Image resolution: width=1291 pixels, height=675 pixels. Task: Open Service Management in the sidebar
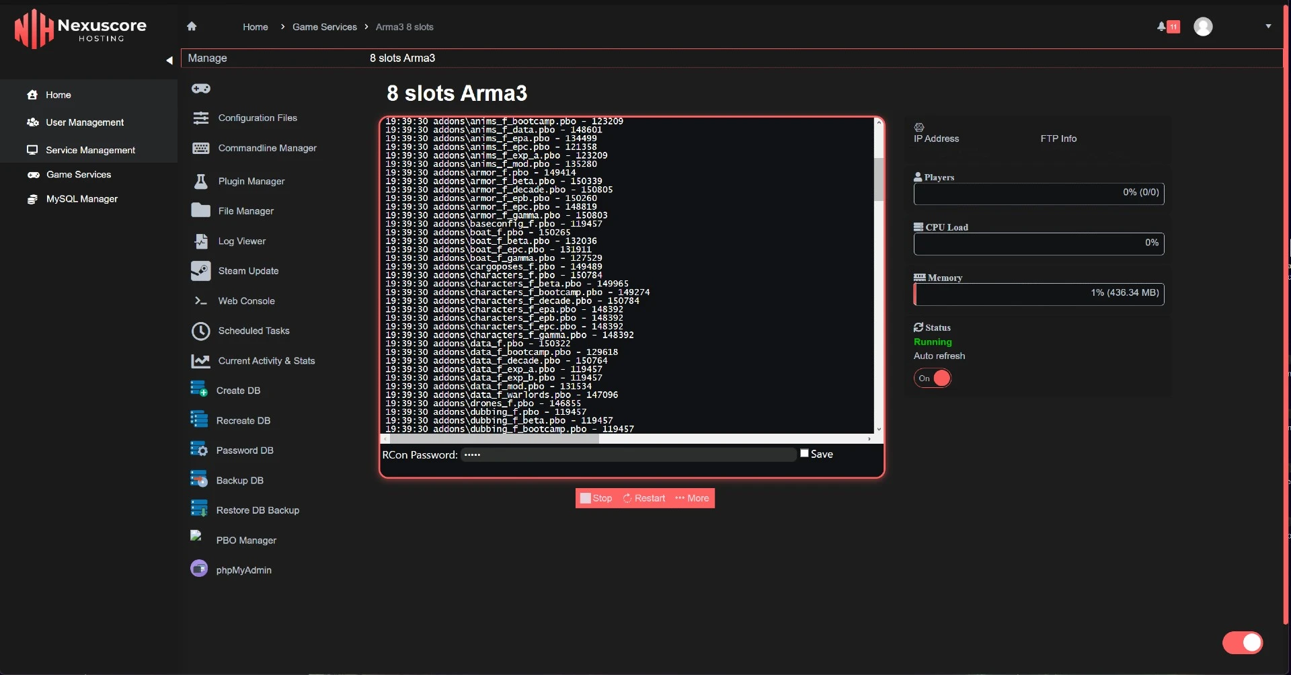click(89, 150)
